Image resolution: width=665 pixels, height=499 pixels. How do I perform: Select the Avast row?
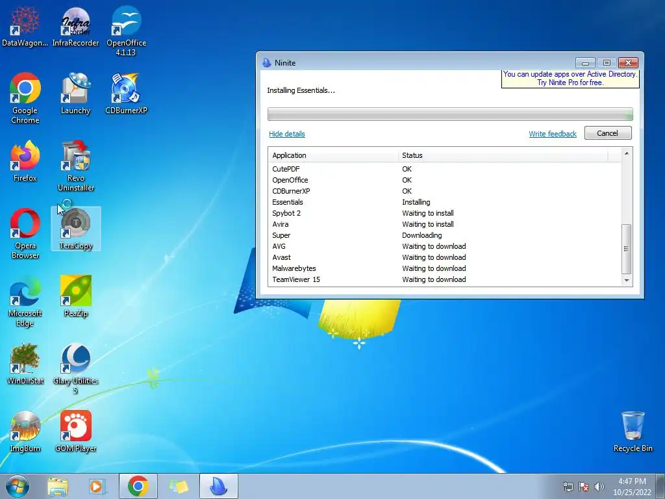click(x=444, y=257)
